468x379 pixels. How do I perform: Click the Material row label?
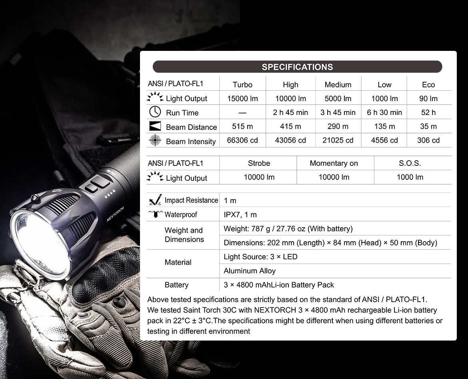[x=178, y=262]
